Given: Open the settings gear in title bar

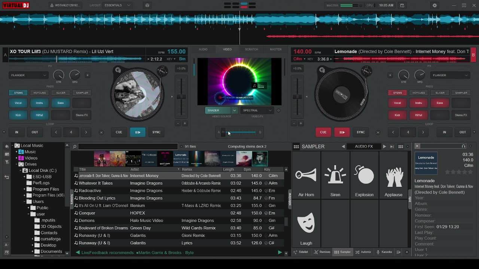Looking at the screenshot, I should [434, 6].
